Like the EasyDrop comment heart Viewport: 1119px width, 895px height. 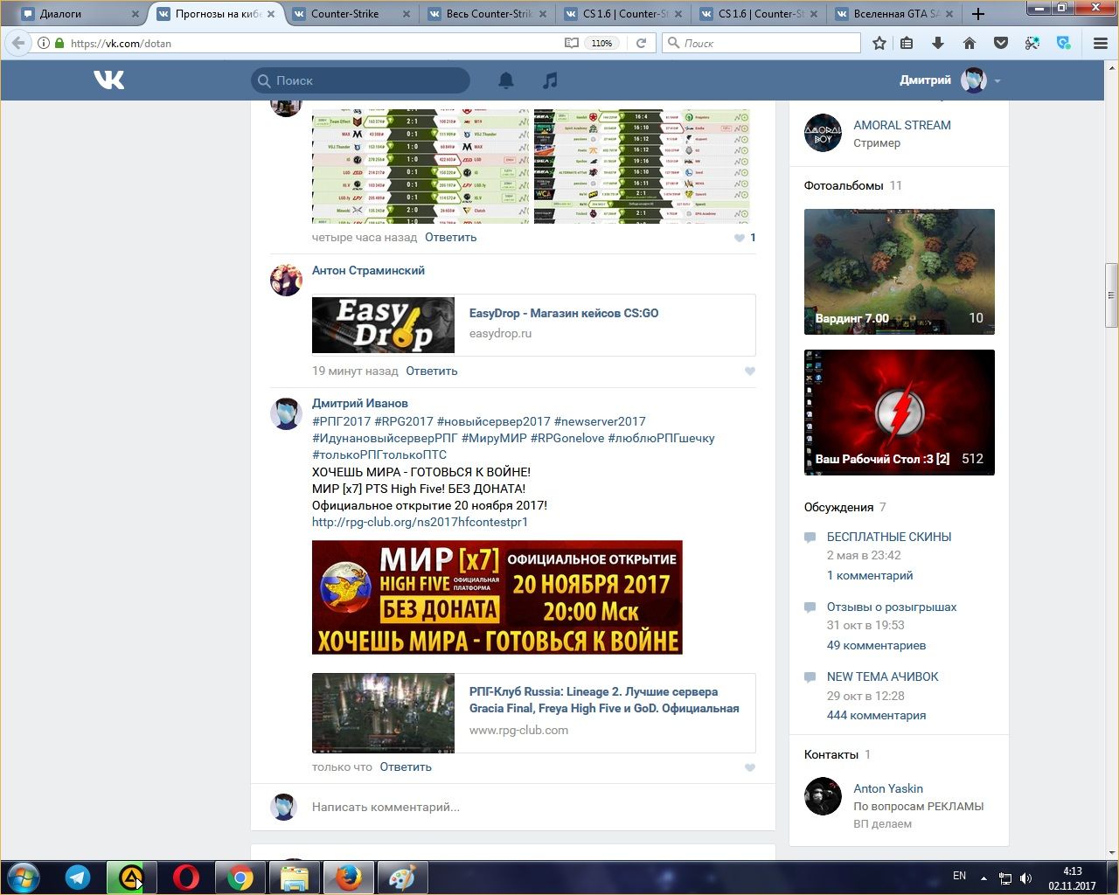point(749,371)
